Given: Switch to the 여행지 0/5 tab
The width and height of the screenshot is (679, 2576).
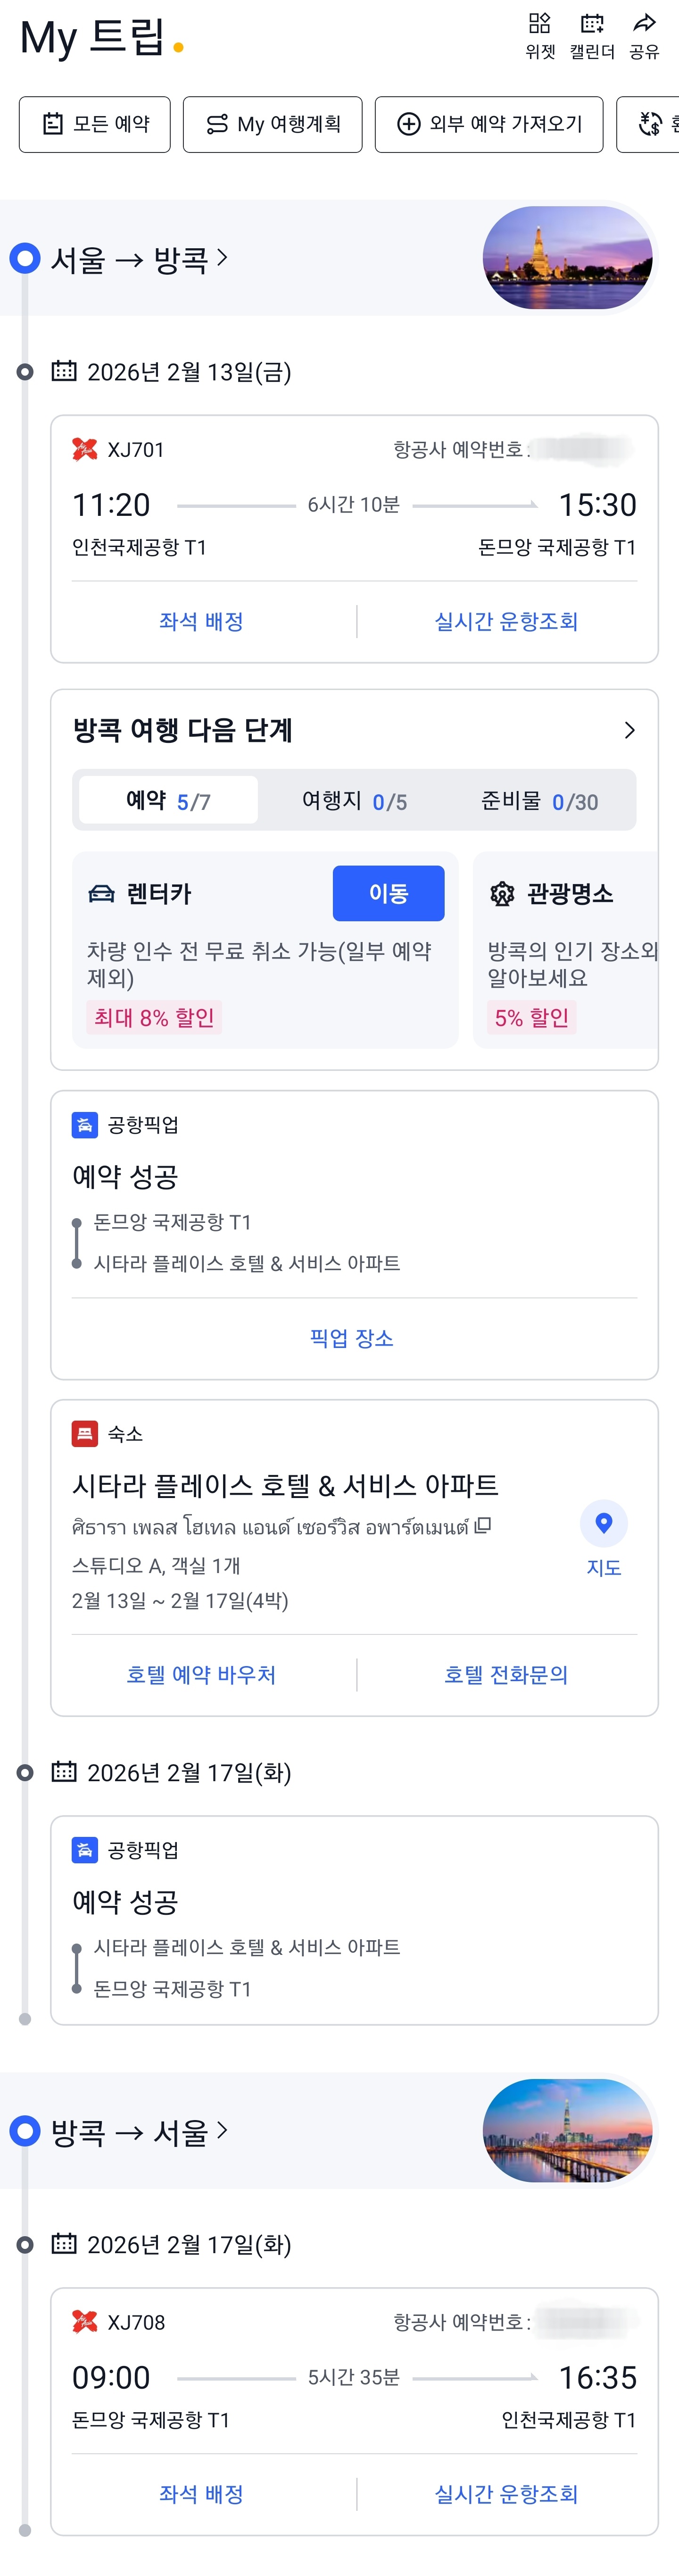Looking at the screenshot, I should pyautogui.click(x=354, y=801).
